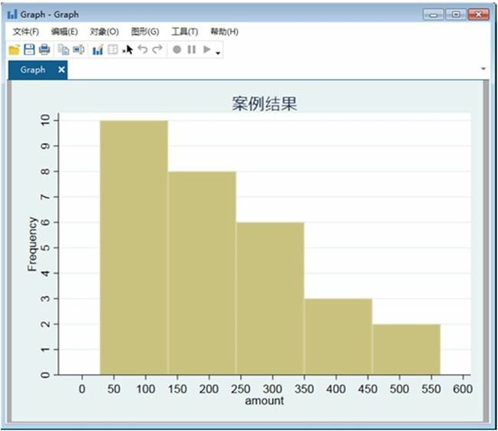Minimize the Graph window

point(433,15)
